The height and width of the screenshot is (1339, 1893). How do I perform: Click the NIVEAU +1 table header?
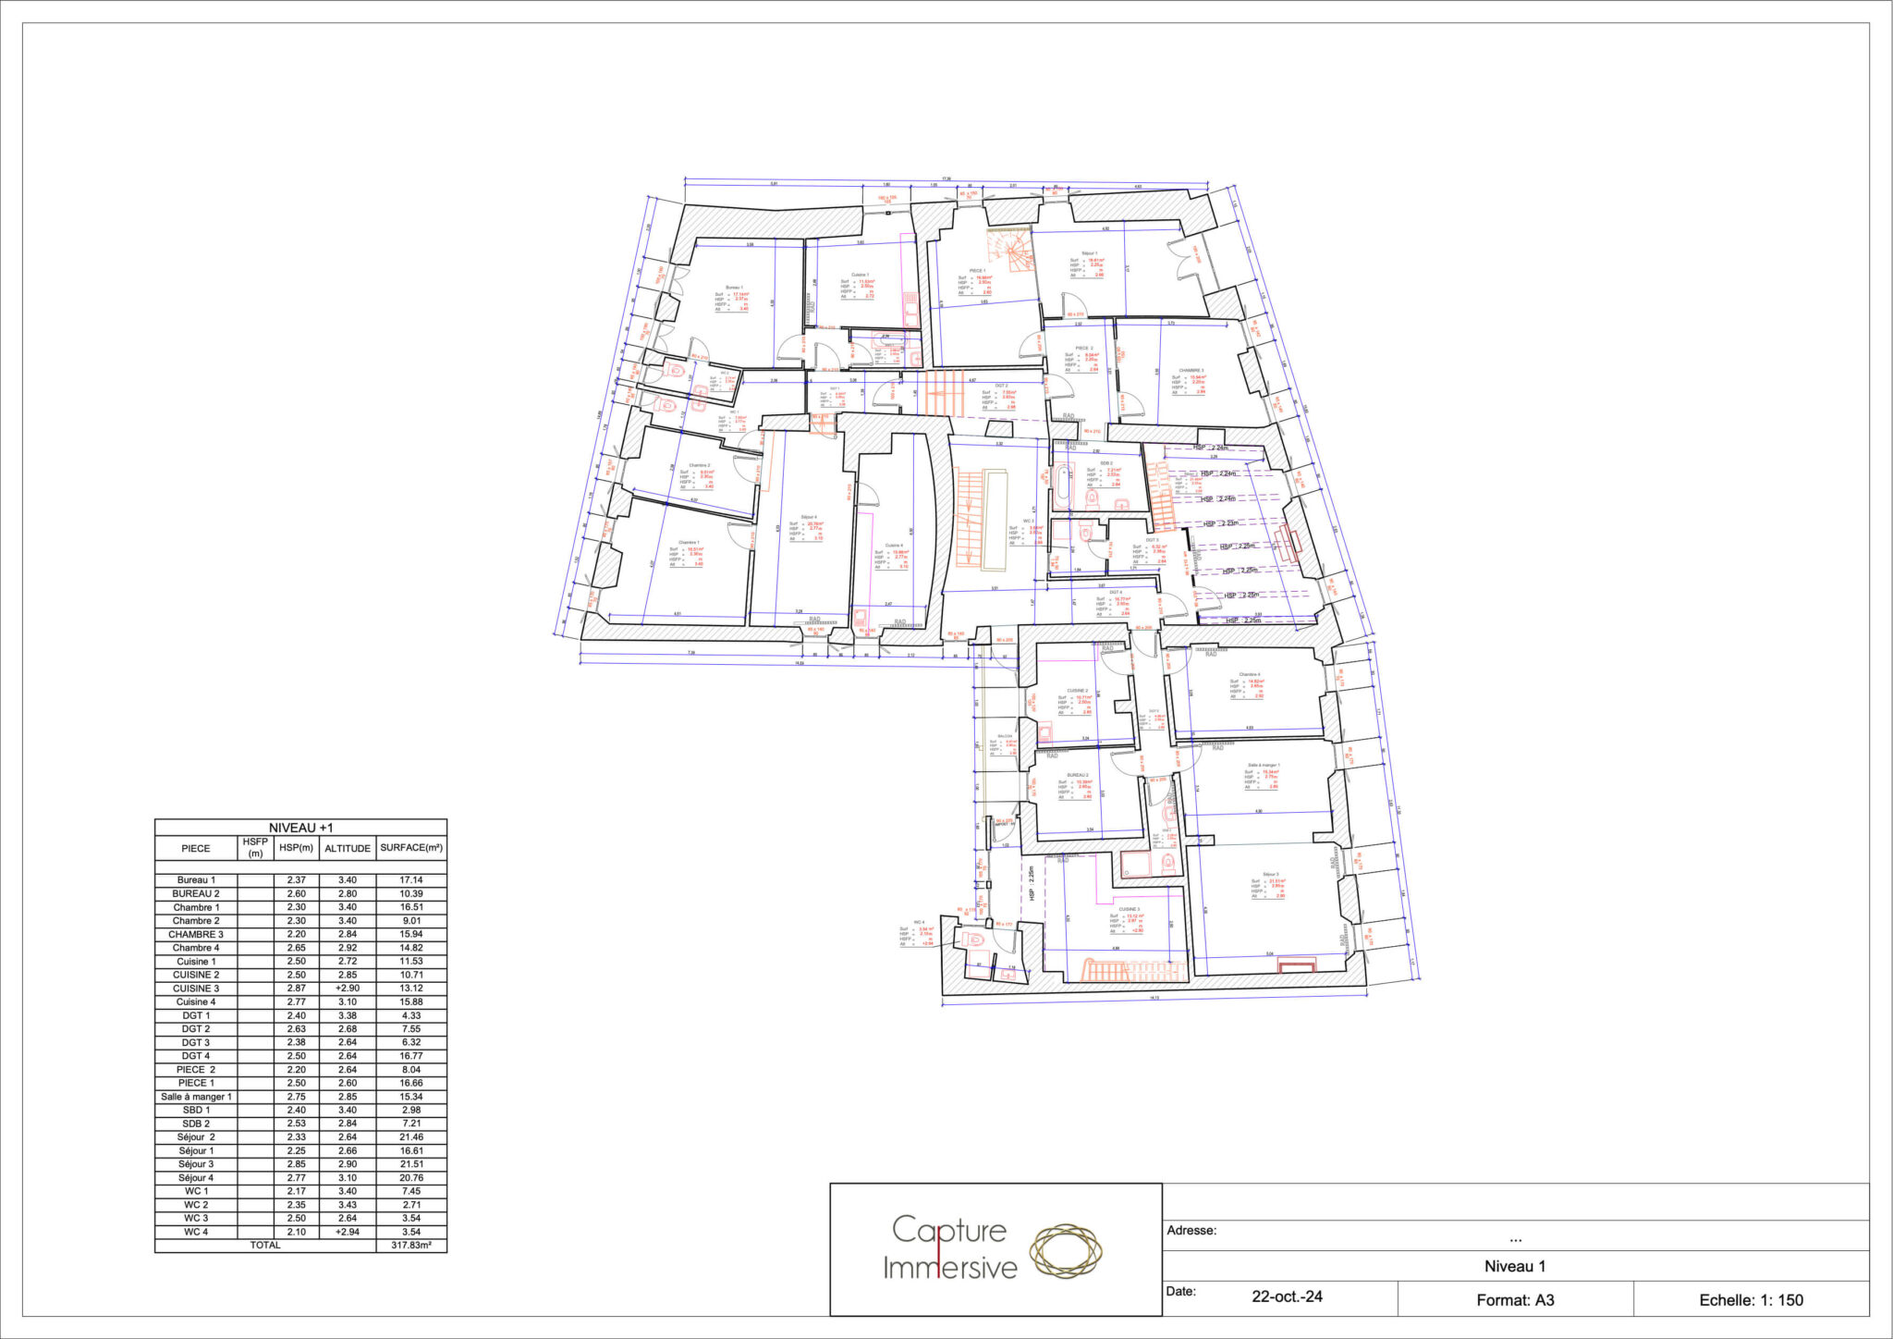tap(300, 828)
